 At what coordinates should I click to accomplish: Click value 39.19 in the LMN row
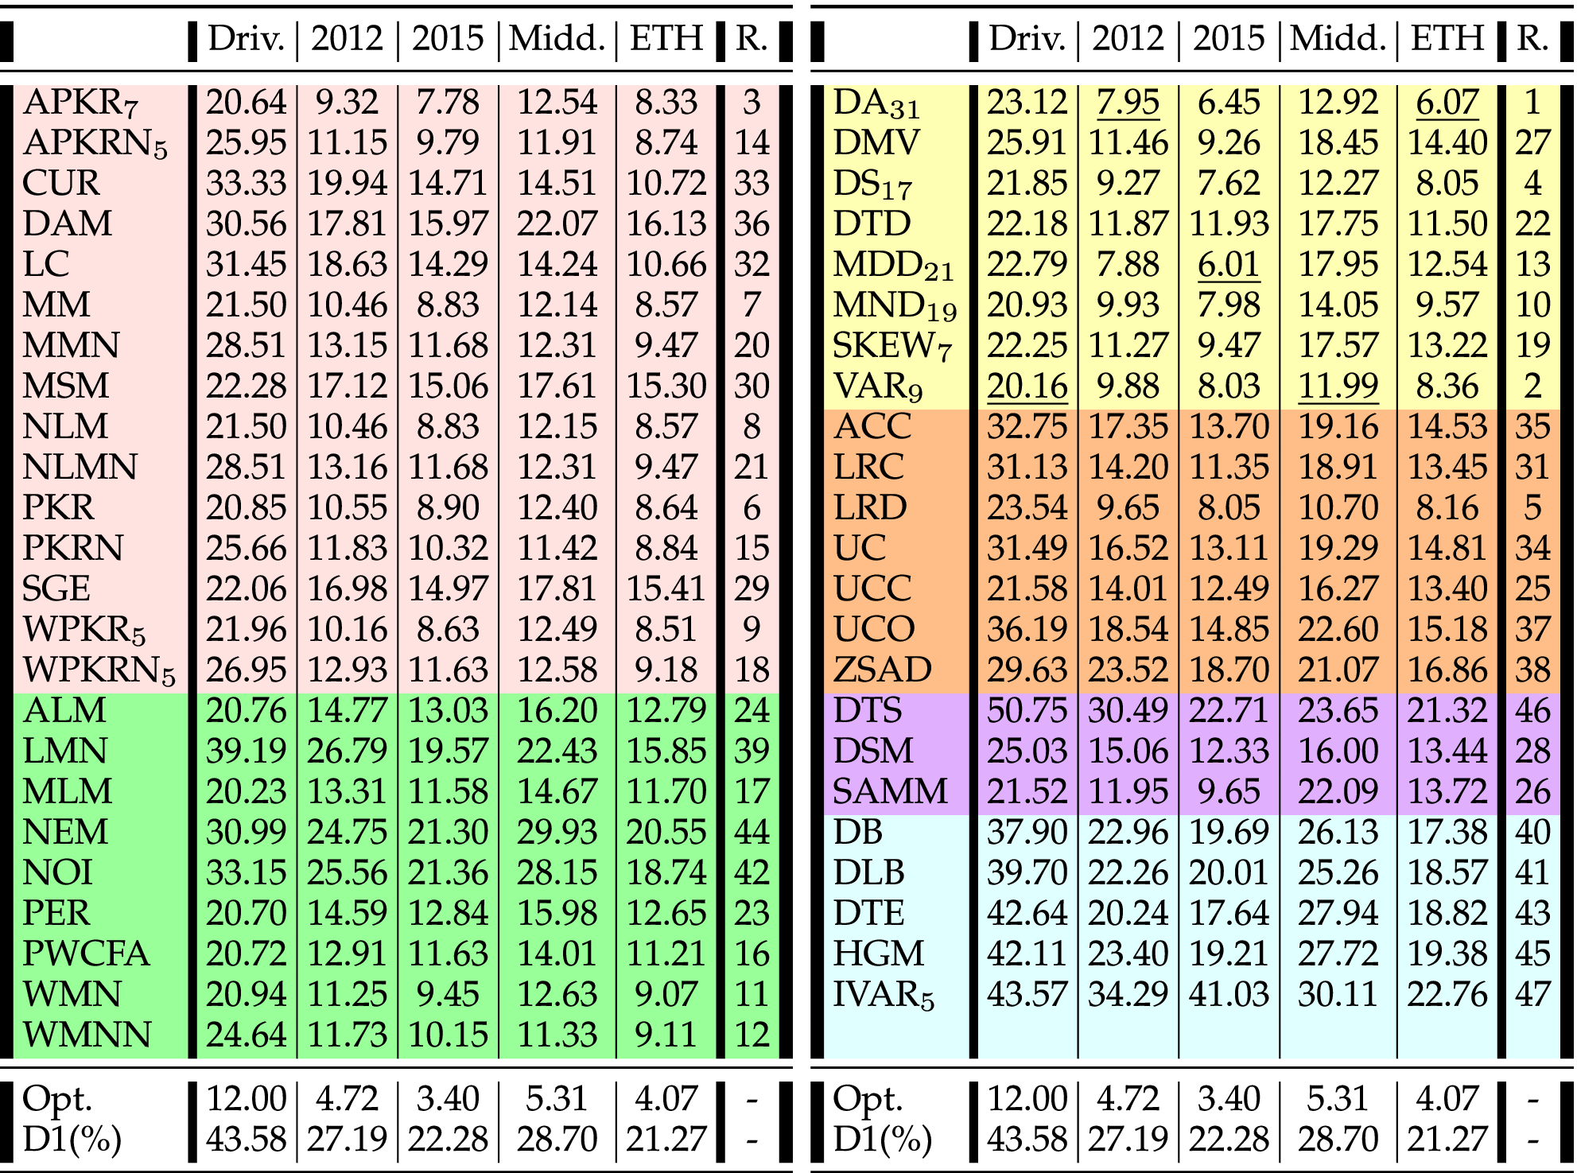click(246, 751)
